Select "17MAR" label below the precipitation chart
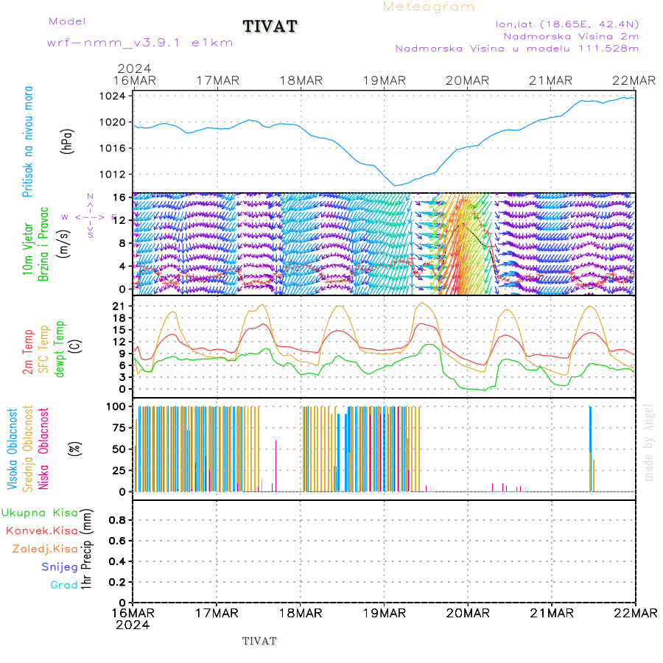Screen dimensions: 663x663 tap(217, 613)
